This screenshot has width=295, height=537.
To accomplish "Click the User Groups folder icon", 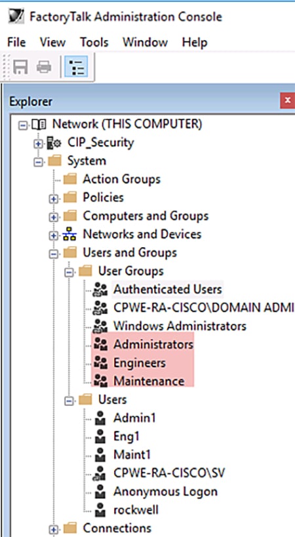I will tap(85, 271).
